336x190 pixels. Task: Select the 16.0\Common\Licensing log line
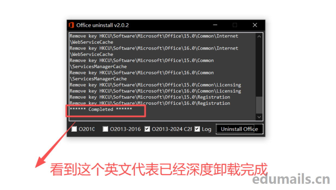(x=155, y=91)
